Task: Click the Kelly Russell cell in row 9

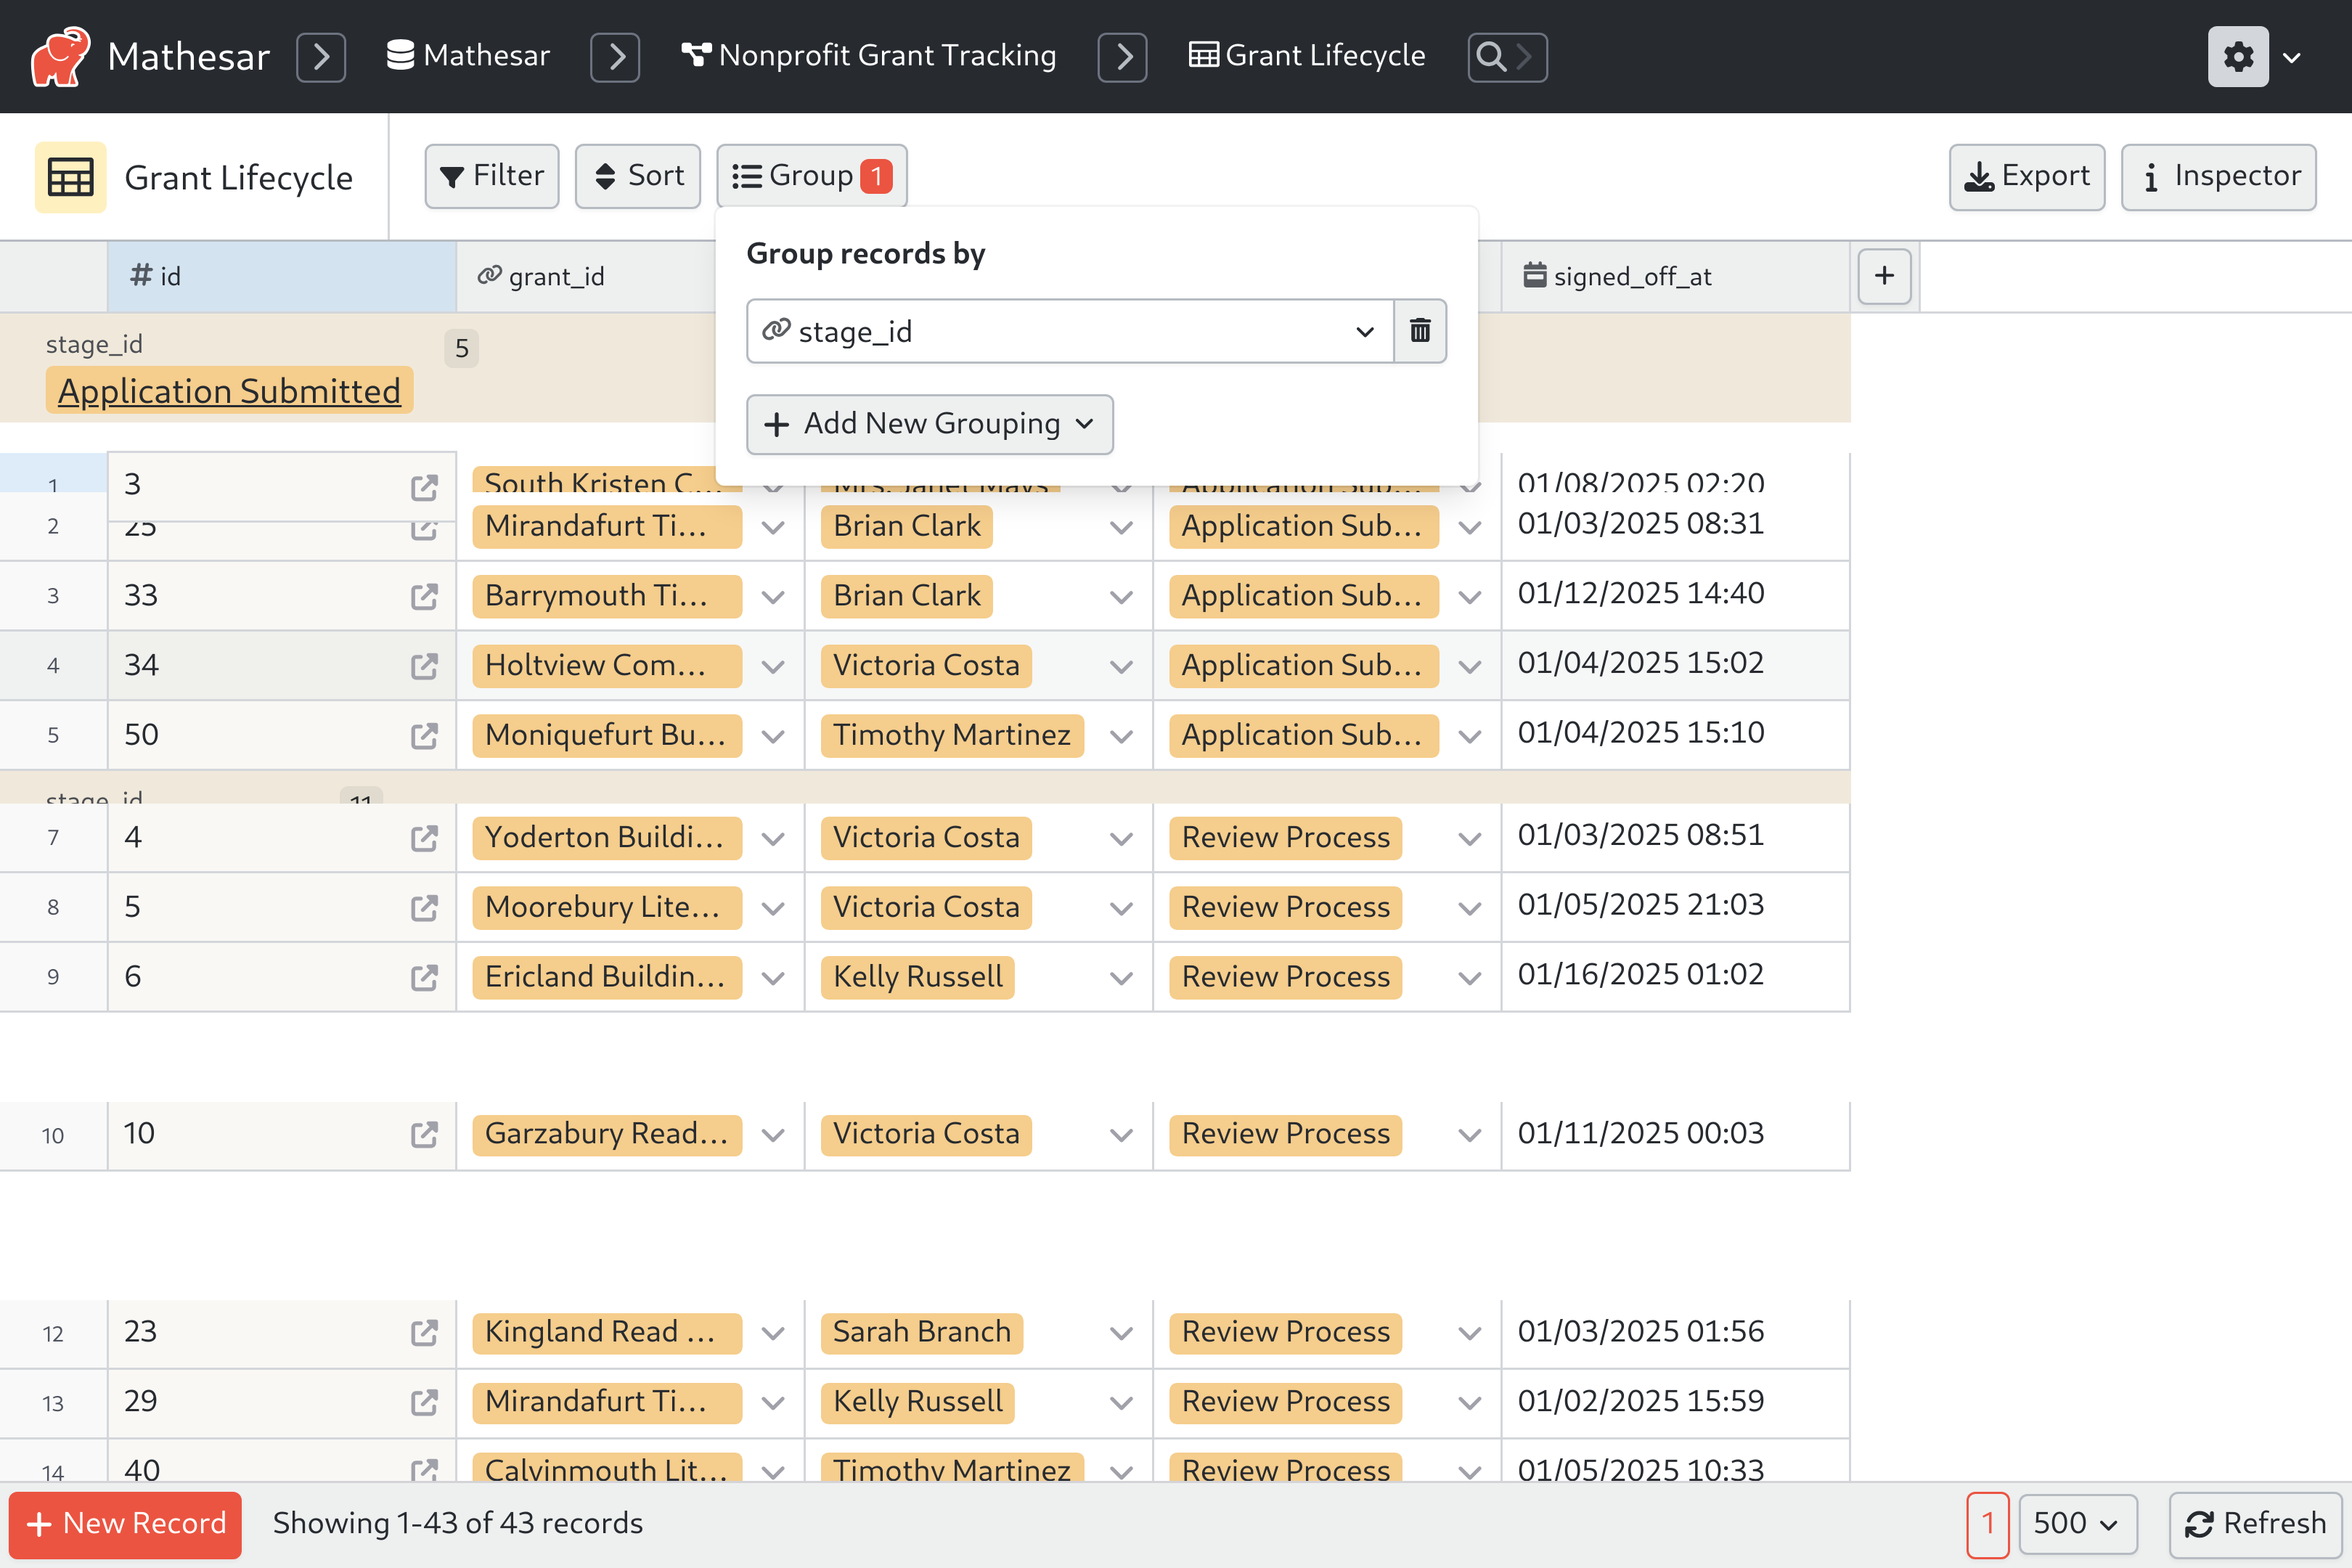Action: point(979,977)
